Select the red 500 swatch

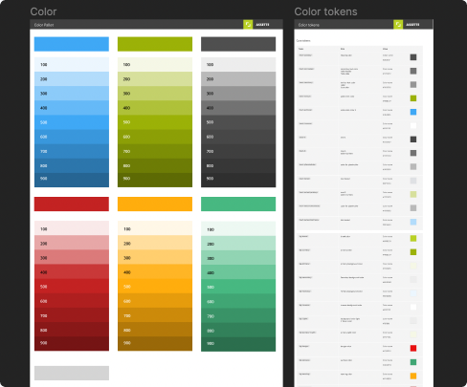[72, 286]
